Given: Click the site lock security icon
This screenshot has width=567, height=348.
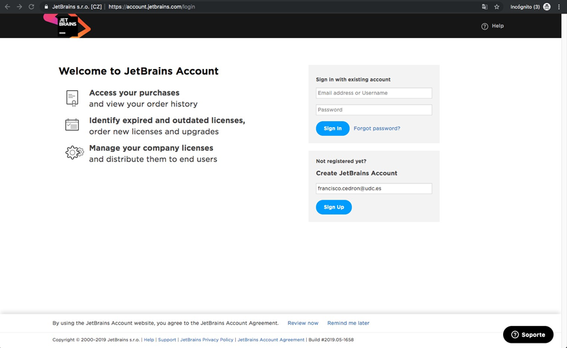Looking at the screenshot, I should [x=46, y=7].
